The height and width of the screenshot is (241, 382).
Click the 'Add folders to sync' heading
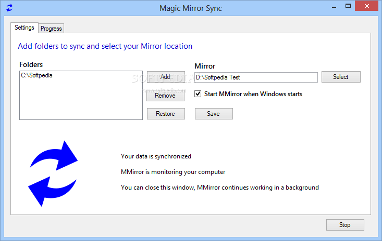105,46
